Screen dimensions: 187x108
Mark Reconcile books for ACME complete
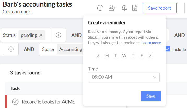(15, 102)
